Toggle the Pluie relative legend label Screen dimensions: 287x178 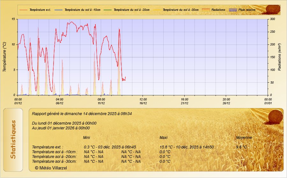pos(247,10)
